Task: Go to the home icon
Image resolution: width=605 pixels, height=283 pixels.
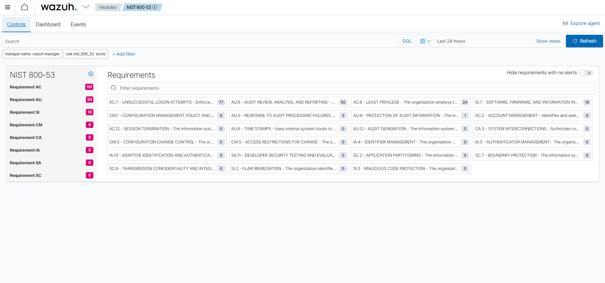Action: [25, 7]
